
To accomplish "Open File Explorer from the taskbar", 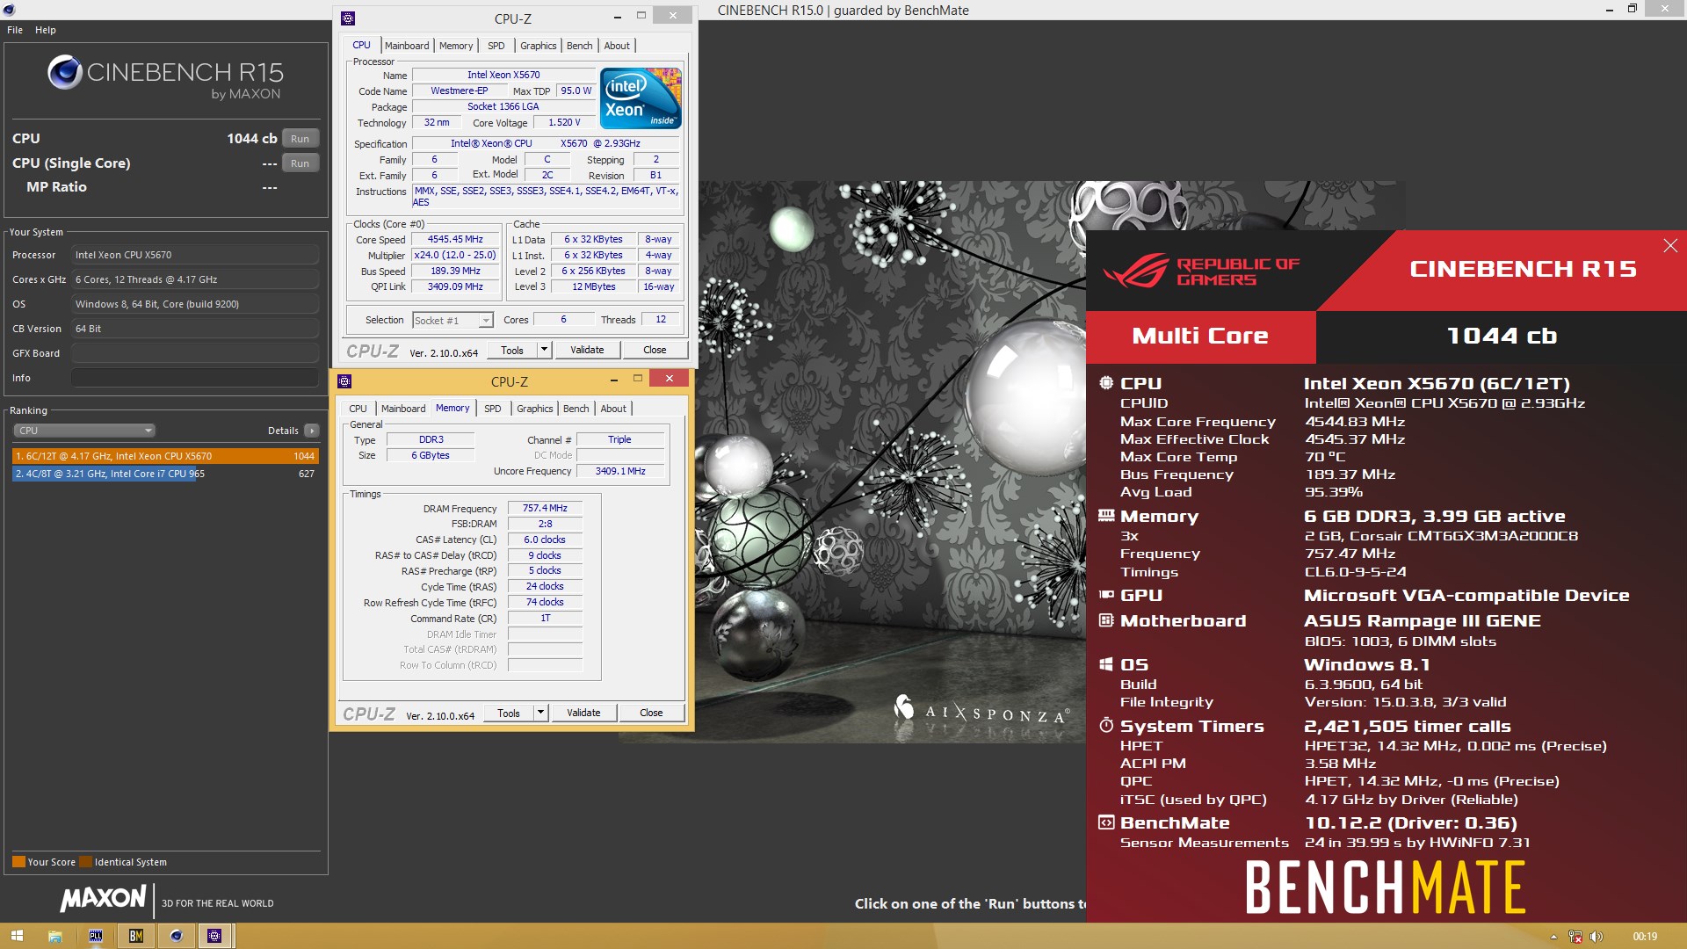I will 54,936.
